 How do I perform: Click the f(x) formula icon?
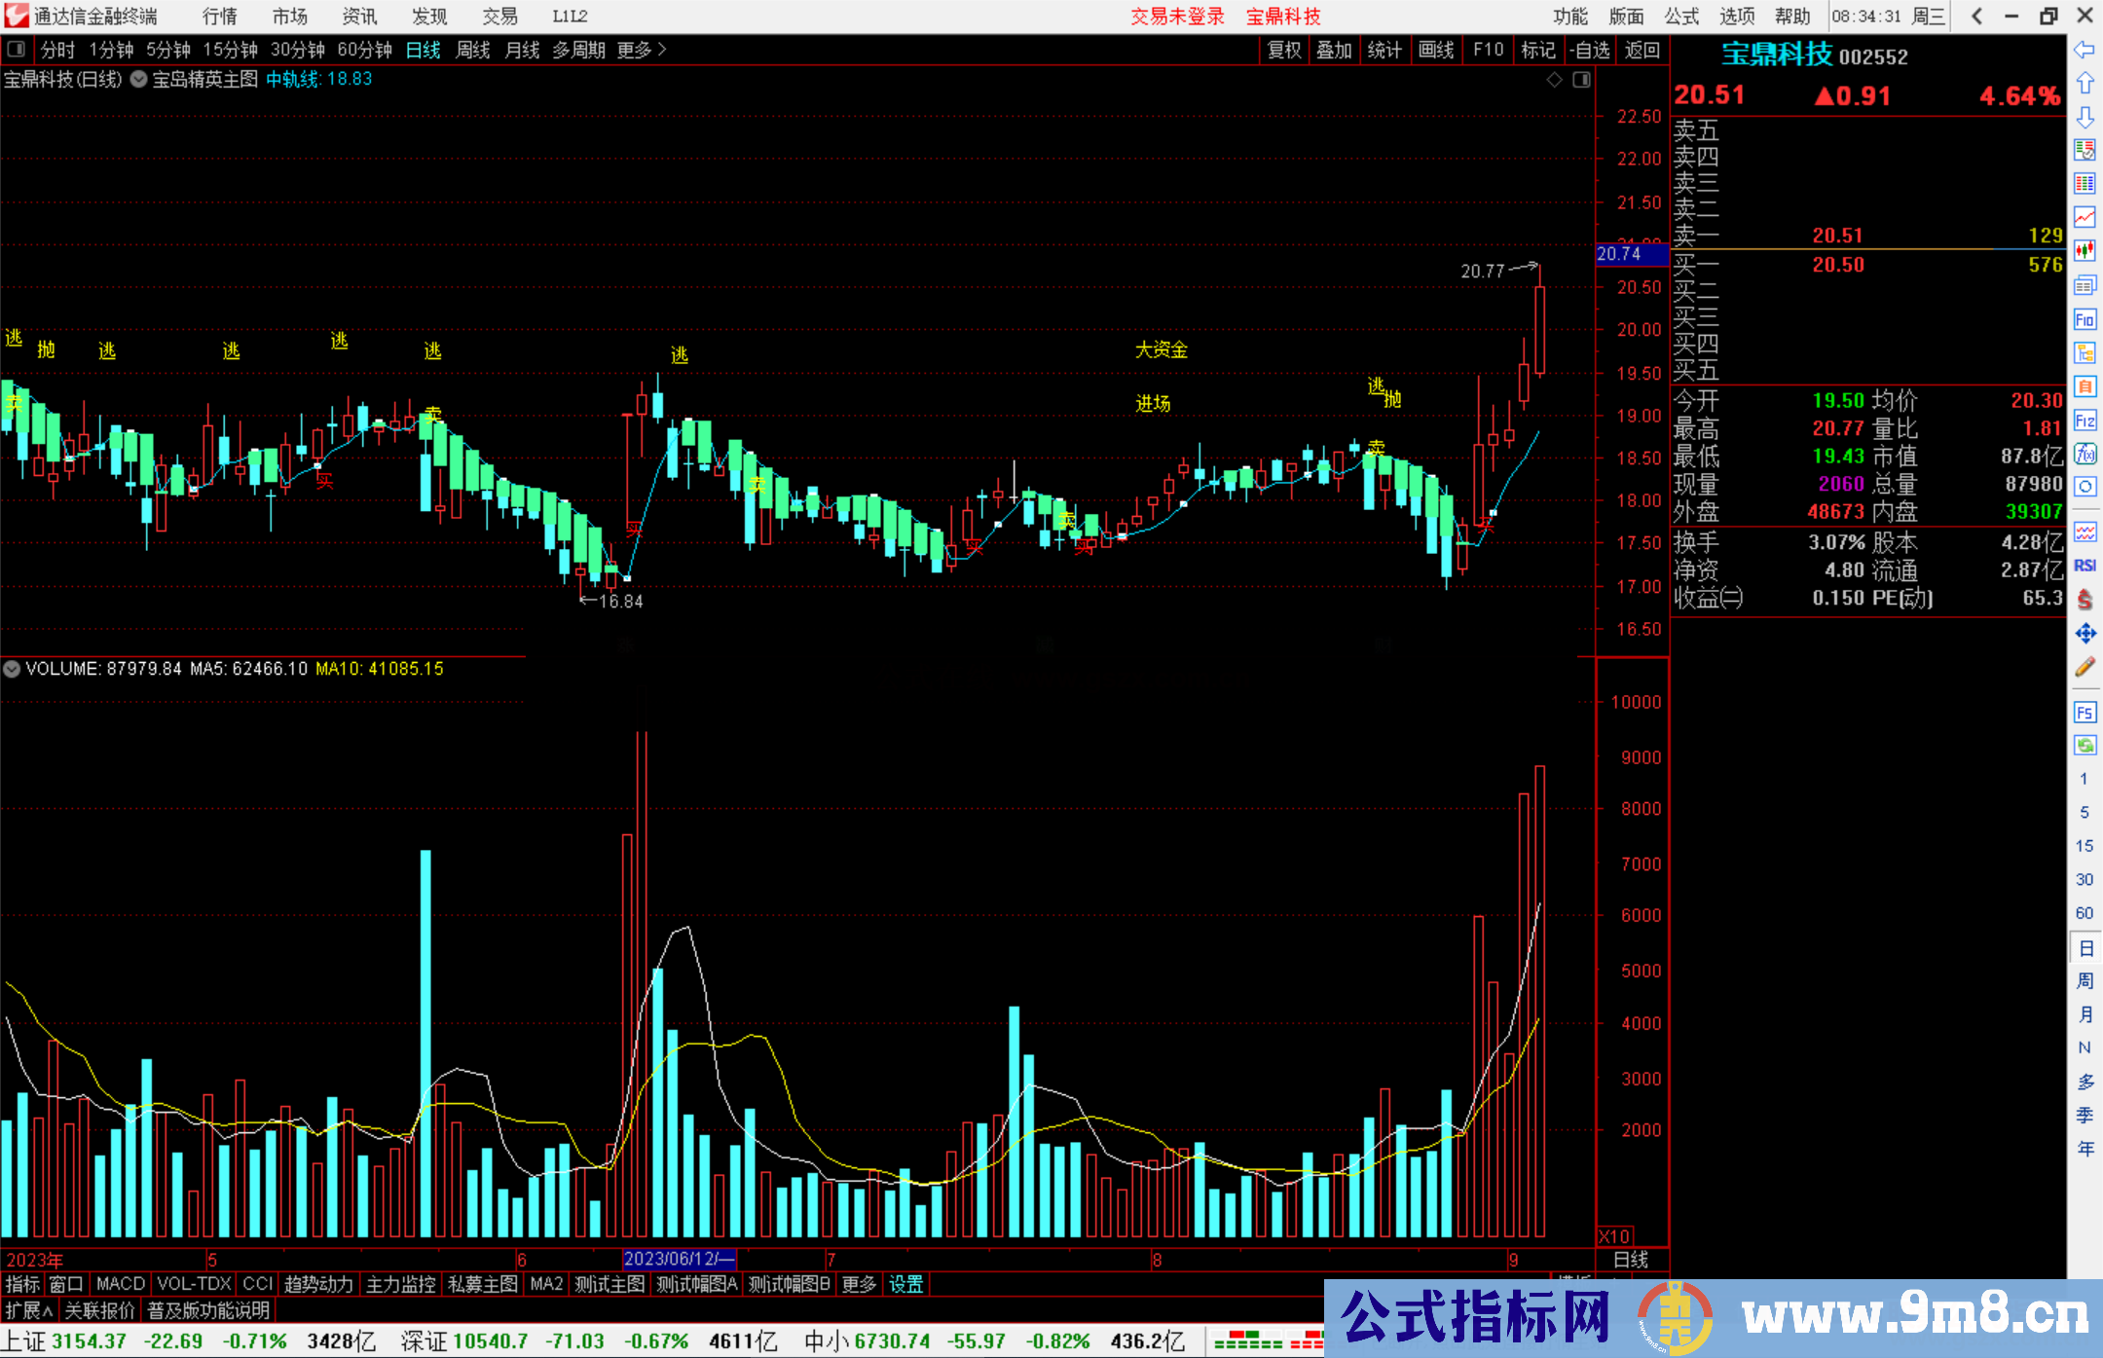[x=2085, y=454]
